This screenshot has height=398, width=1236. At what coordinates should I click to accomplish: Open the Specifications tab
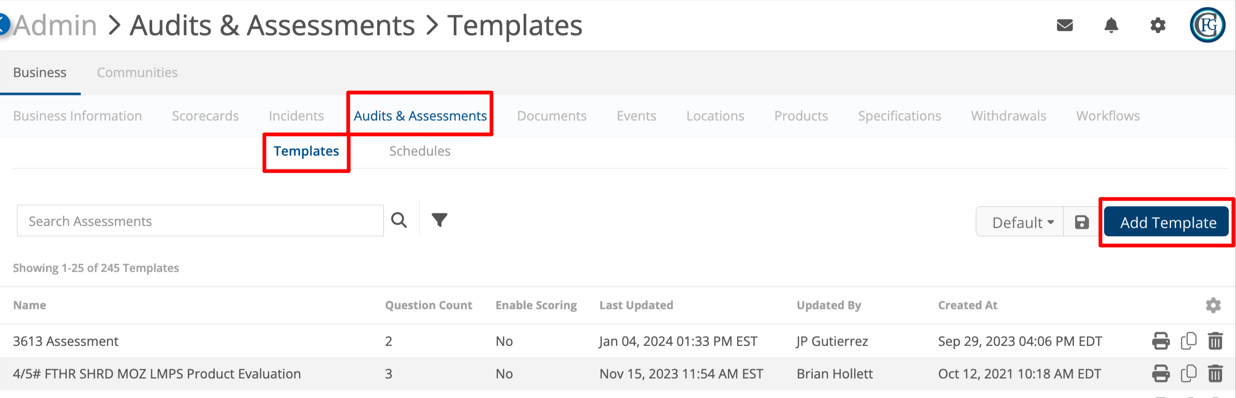coord(899,116)
